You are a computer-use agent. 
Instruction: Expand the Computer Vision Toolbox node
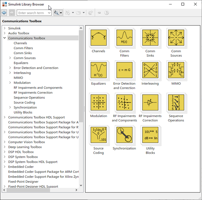(x=5, y=142)
